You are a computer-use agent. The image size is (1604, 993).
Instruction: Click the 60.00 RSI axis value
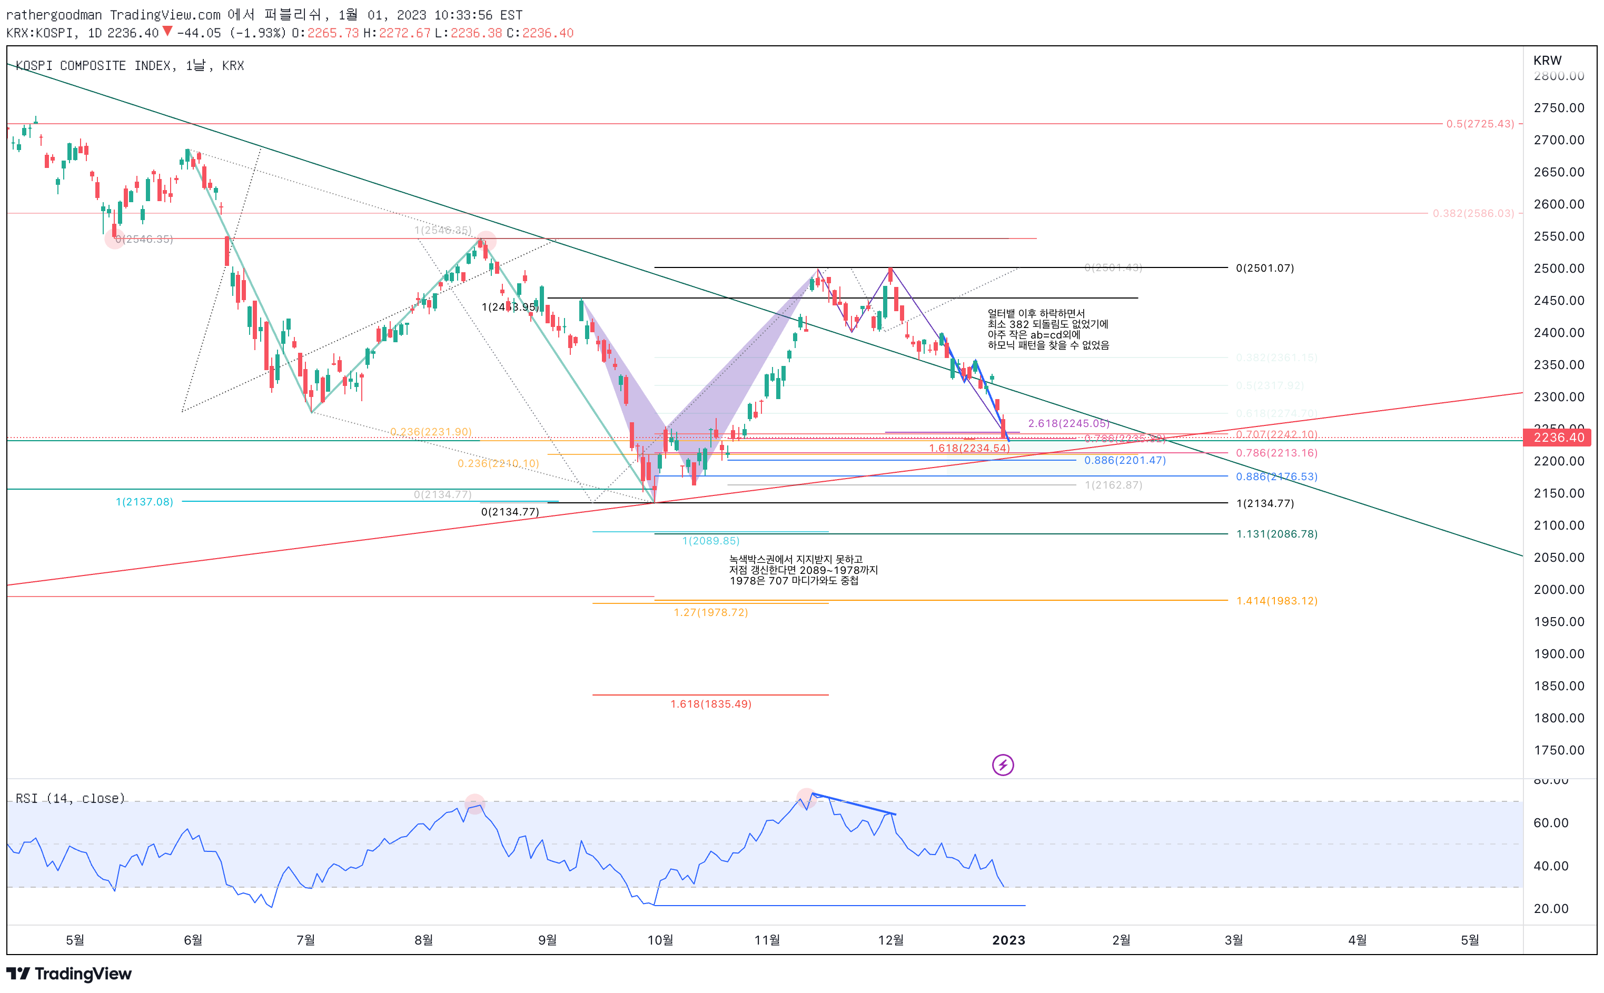click(1550, 822)
